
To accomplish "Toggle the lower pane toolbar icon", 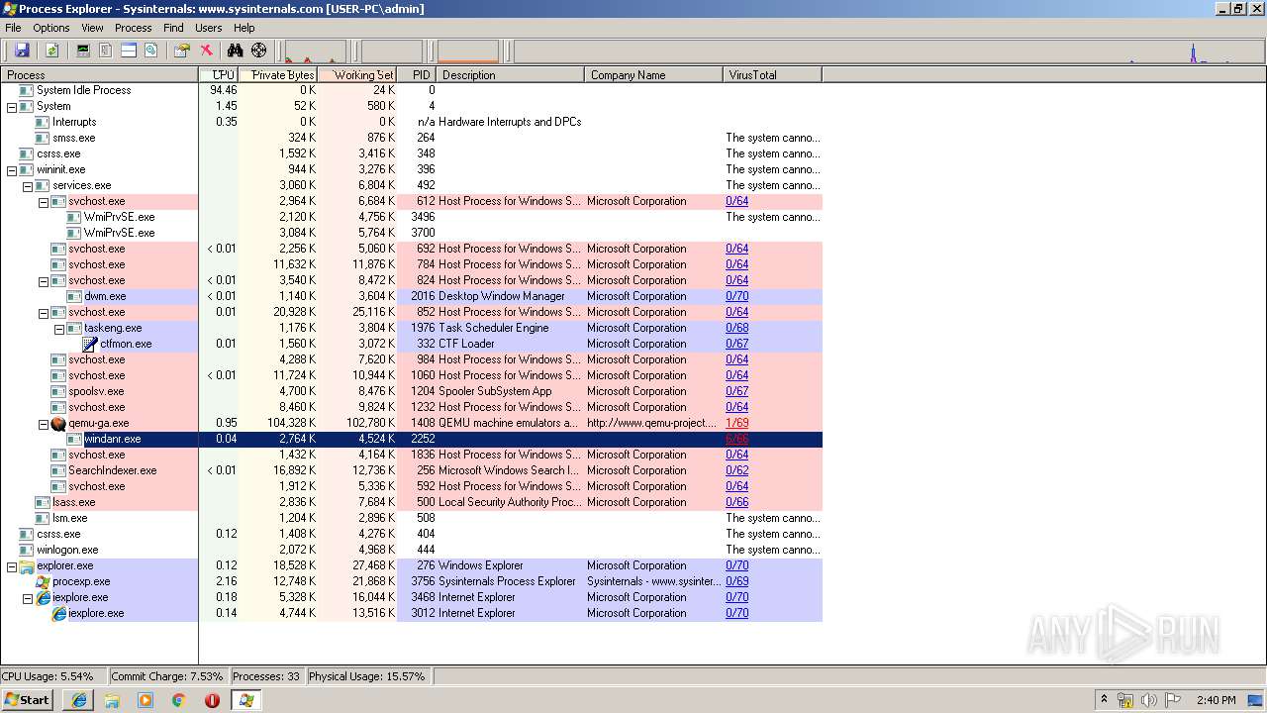I will [129, 51].
